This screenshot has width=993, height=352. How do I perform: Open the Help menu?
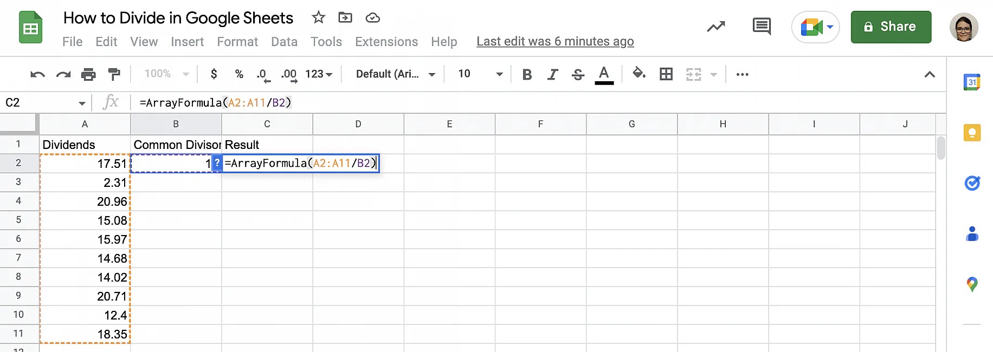pos(444,42)
